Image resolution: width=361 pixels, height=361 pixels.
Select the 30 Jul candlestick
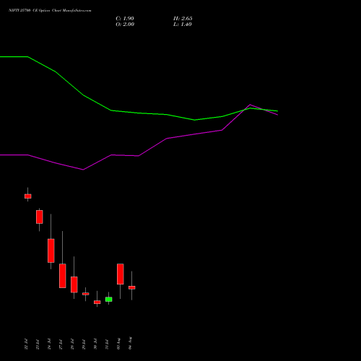[97, 302]
